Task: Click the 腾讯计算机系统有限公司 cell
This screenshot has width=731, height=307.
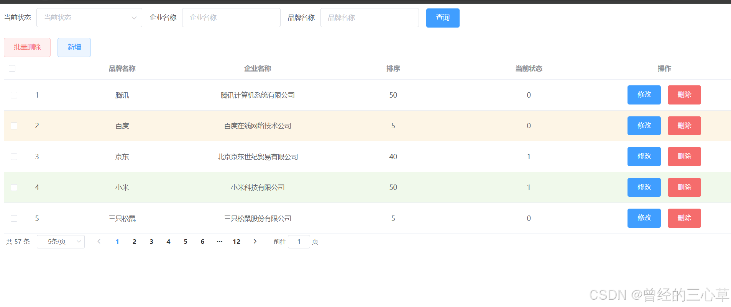Action: click(258, 95)
